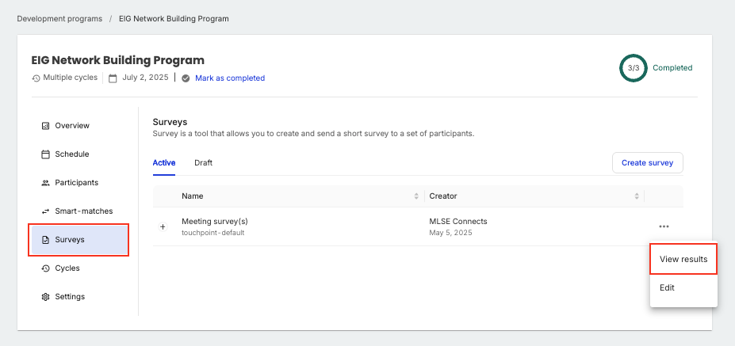Click the Schedule calendar icon
Viewport: 735px width, 346px height.
click(x=45, y=154)
